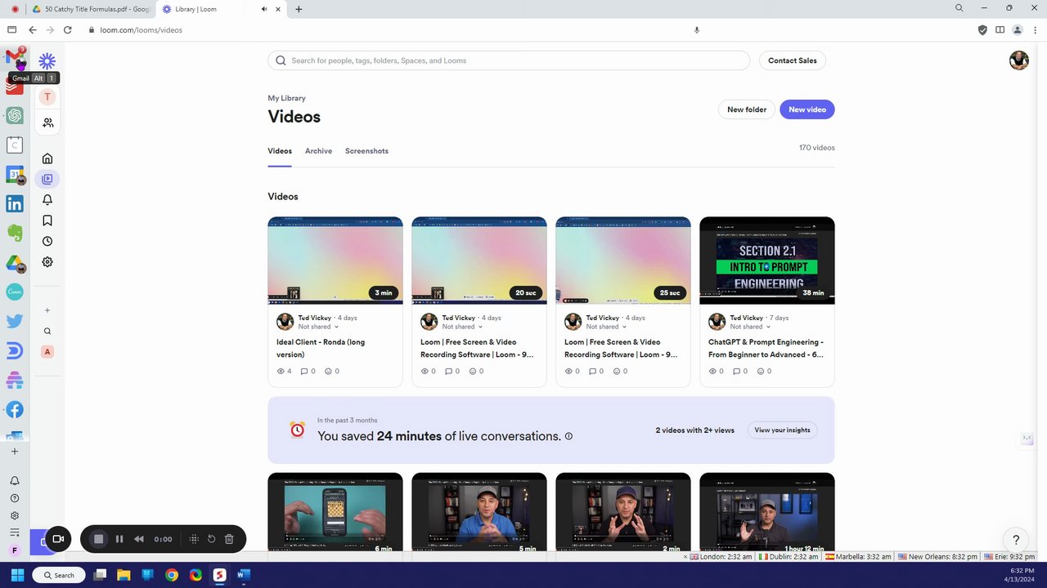Open Google Calendar in the browser sidebar
The image size is (1047, 588).
[15, 174]
